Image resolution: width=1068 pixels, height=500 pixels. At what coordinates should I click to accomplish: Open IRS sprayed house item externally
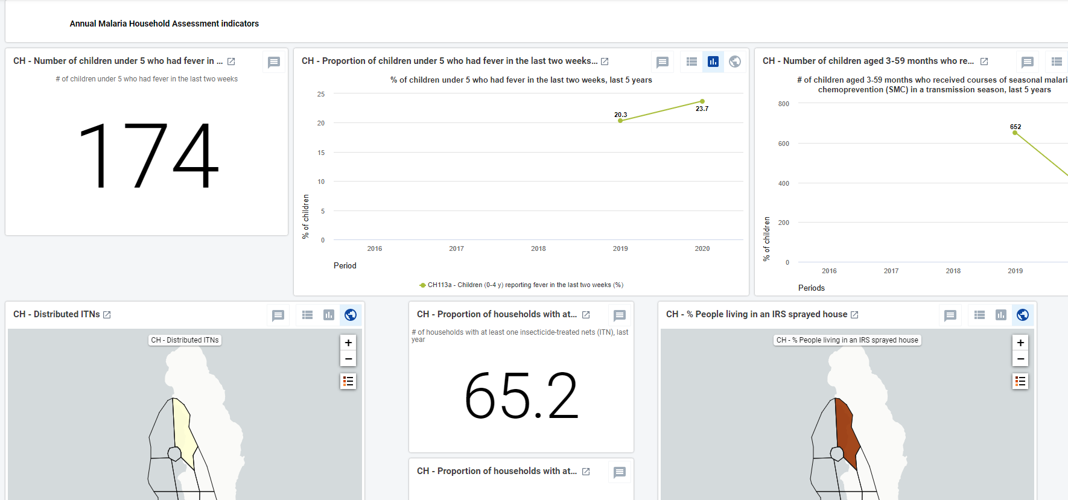854,315
